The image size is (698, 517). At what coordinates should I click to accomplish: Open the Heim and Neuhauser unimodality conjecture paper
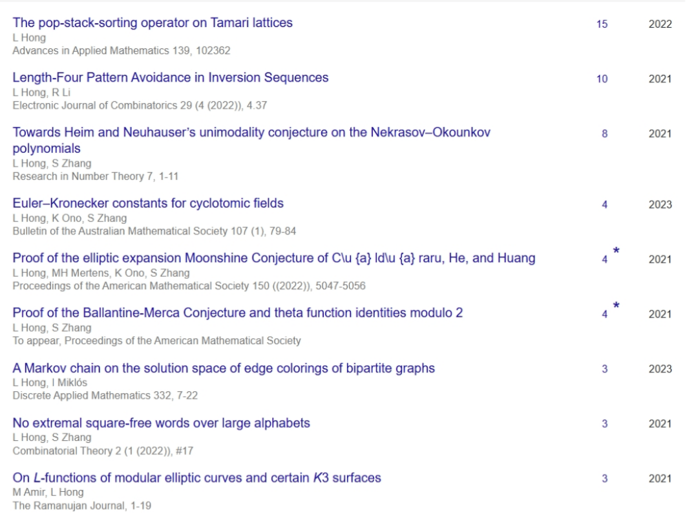point(251,132)
